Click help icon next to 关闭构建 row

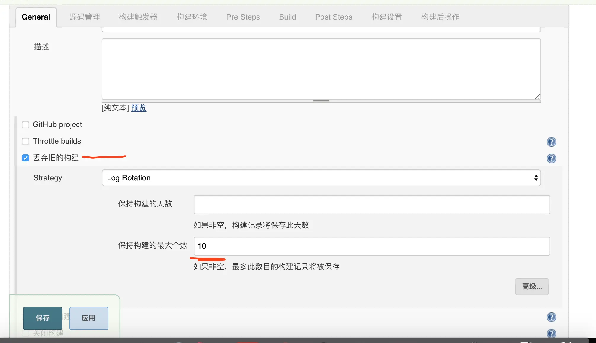pos(551,334)
